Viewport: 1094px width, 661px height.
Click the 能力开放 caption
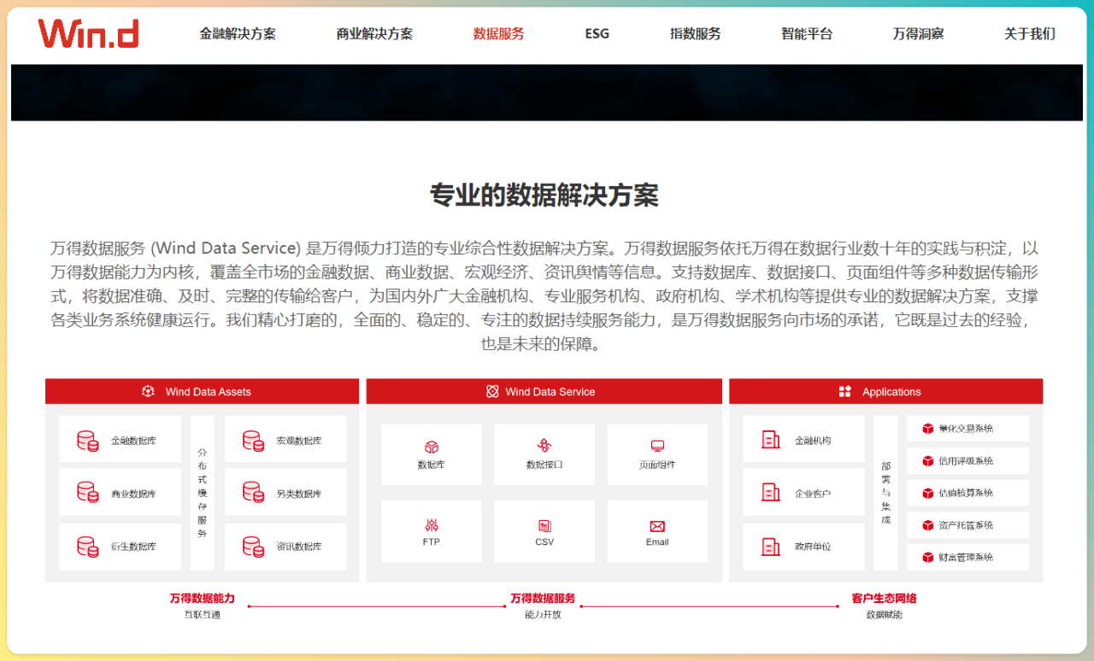tap(544, 615)
